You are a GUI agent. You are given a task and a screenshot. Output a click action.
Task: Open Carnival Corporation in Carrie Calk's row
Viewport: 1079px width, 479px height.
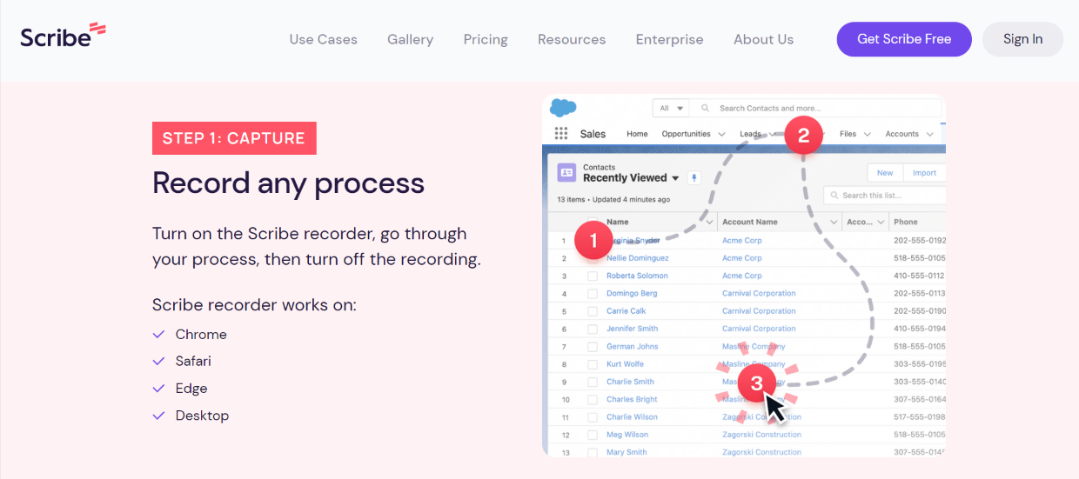[x=759, y=311]
